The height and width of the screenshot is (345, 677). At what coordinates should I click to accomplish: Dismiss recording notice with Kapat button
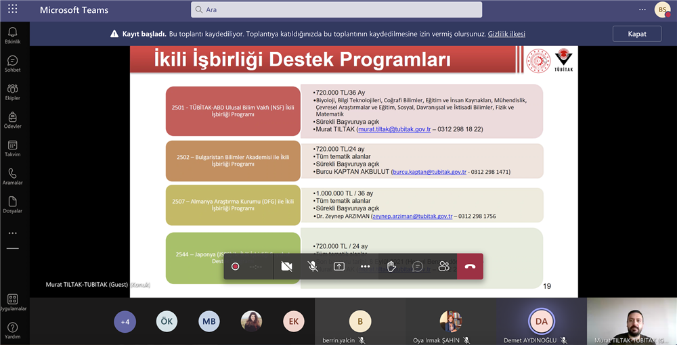click(x=637, y=34)
